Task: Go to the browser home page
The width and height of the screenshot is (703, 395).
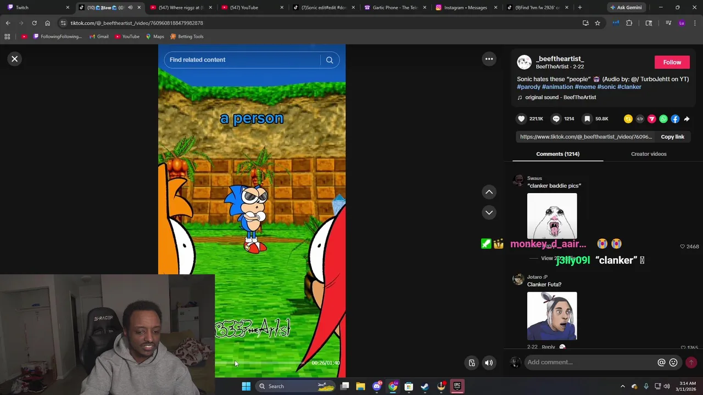Action: click(47, 23)
